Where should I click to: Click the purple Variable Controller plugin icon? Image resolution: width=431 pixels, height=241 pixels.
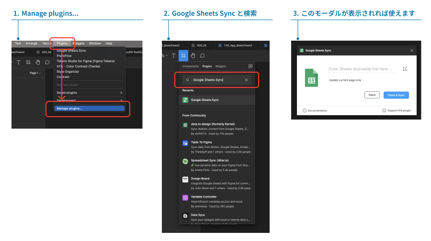185,197
